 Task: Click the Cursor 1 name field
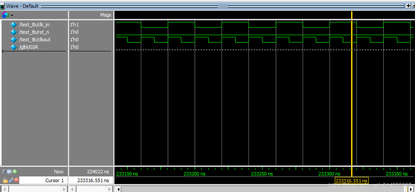(x=43, y=181)
